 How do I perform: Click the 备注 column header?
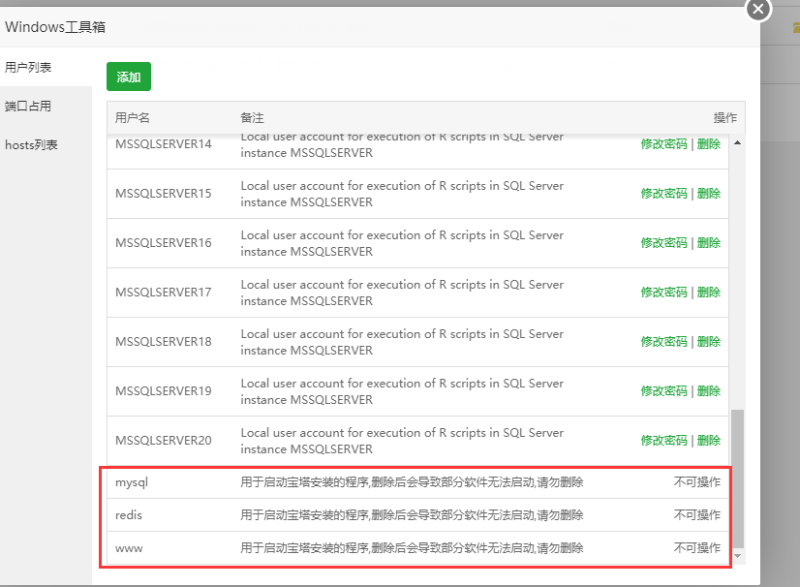[x=252, y=118]
